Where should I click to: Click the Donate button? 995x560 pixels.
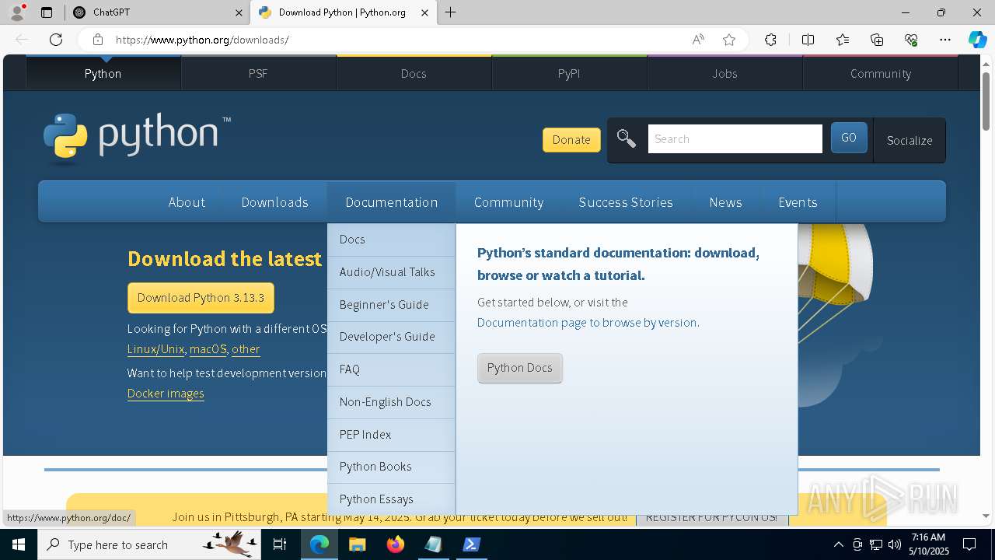tap(571, 140)
